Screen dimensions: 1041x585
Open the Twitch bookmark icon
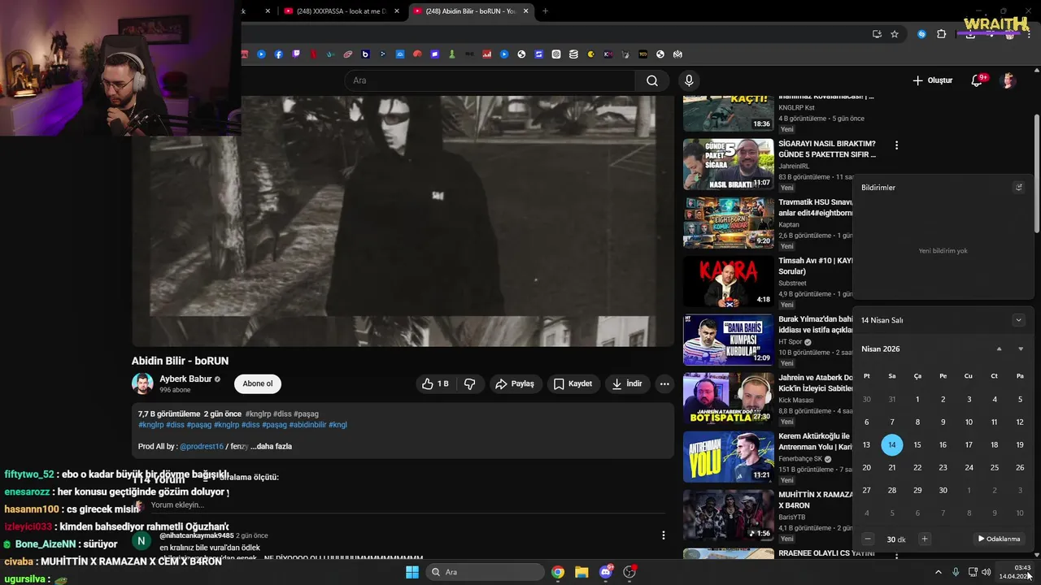[296, 54]
